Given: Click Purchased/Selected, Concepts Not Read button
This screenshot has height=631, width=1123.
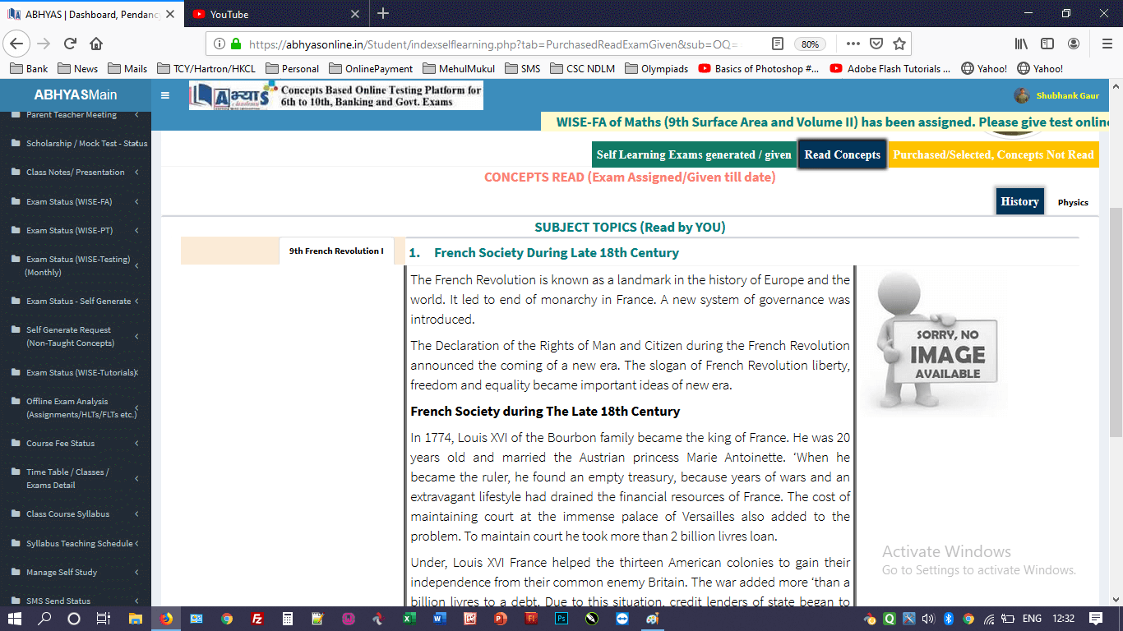Looking at the screenshot, I should click(993, 154).
